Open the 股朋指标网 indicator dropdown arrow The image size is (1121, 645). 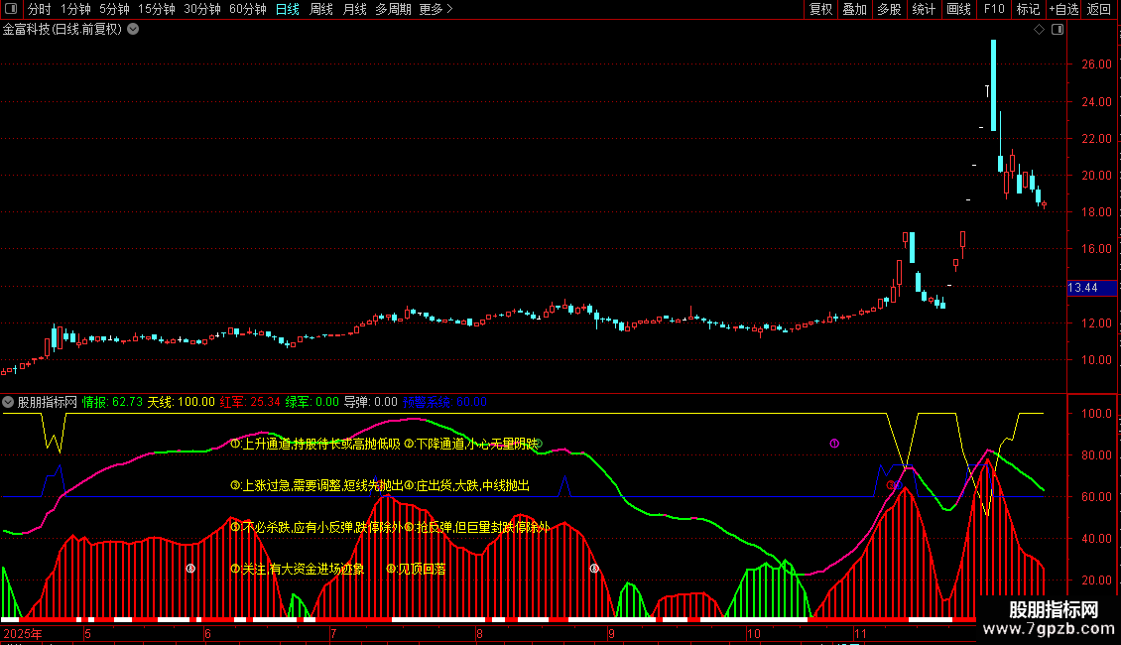[x=8, y=402]
